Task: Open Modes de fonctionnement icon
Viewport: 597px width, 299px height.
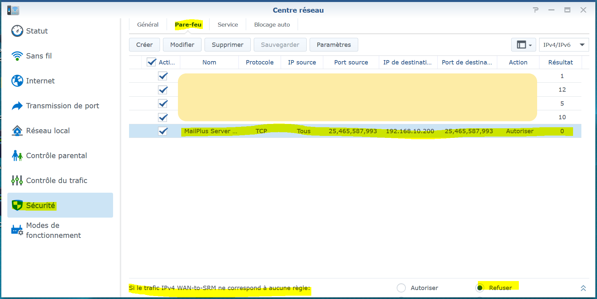Action: [17, 230]
